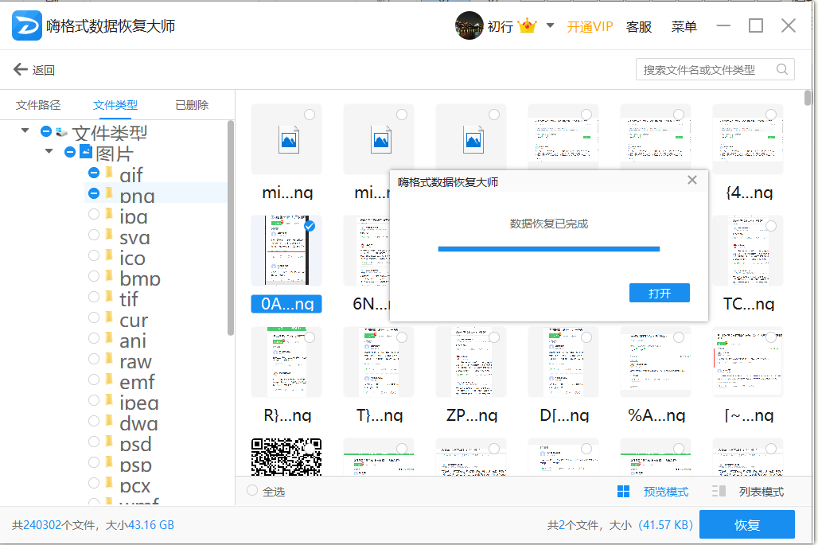
Task: Select the first mi...ng image file icon
Action: 289,140
